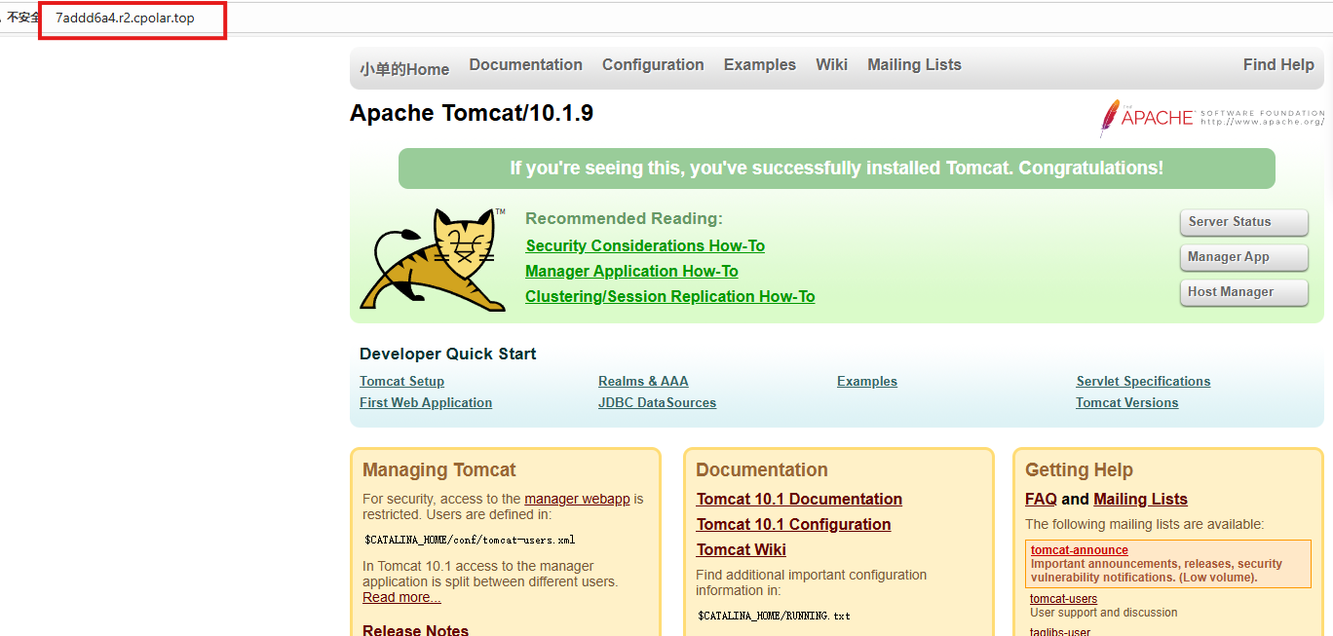Click the Managing Tomcat heading
The image size is (1333, 636).
[x=439, y=470]
